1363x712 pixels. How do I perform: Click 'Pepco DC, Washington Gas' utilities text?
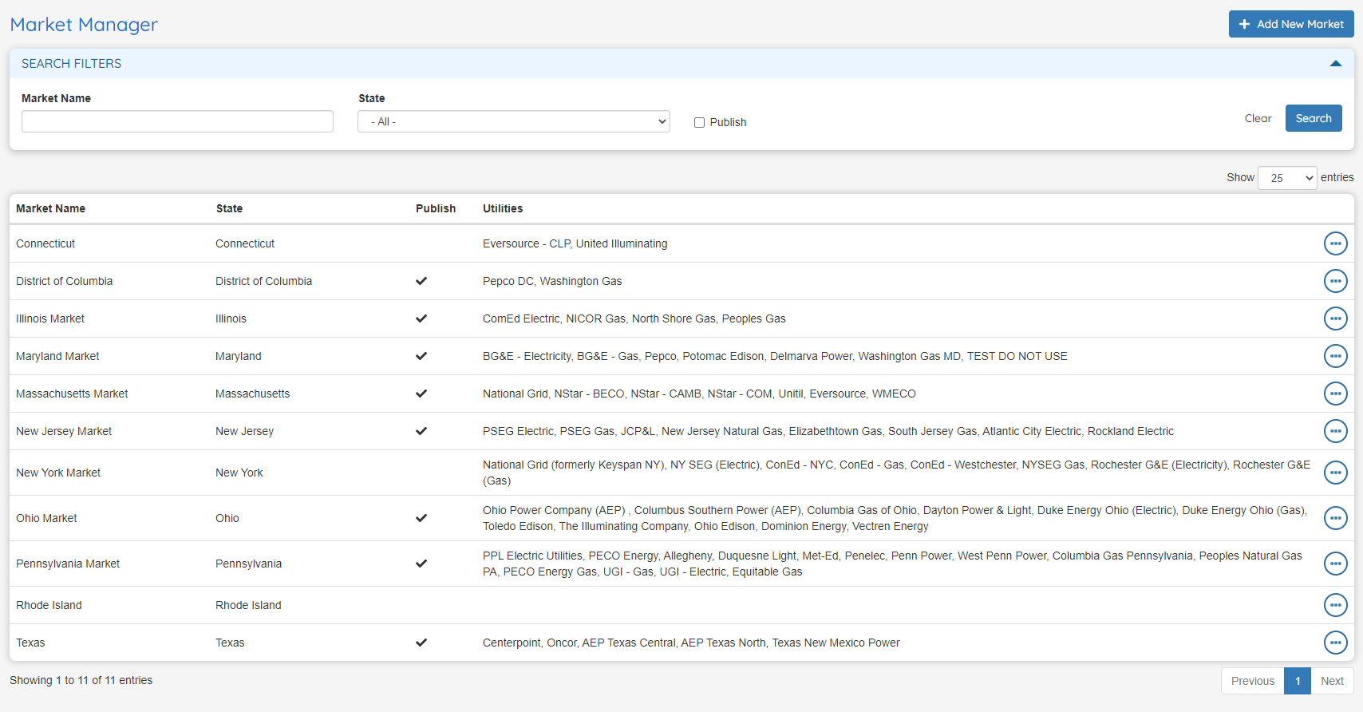coord(552,281)
